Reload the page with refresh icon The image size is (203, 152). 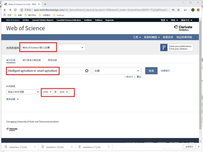(15, 10)
